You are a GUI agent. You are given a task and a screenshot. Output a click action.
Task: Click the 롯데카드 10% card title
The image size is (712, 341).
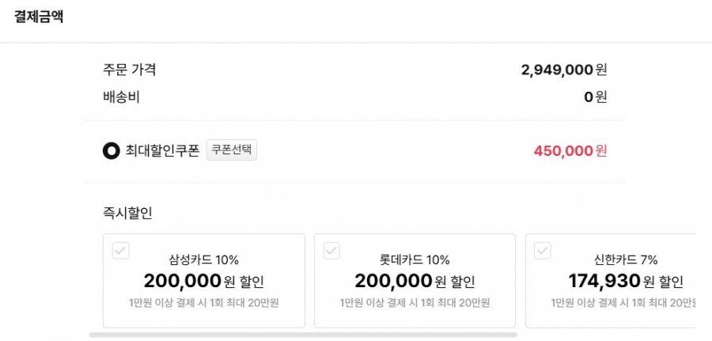click(415, 260)
